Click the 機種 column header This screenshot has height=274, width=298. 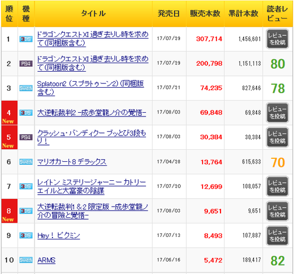26,14
